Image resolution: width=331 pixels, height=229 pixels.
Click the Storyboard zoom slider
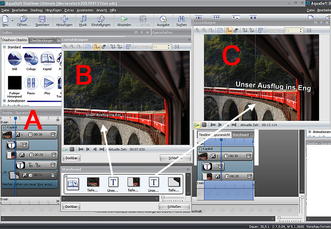(163, 198)
